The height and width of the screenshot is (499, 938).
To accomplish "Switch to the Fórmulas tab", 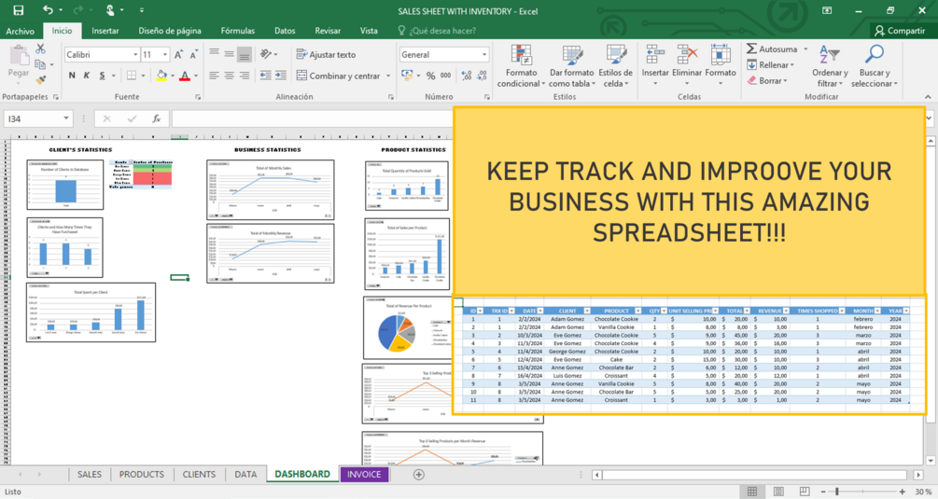I will click(237, 31).
